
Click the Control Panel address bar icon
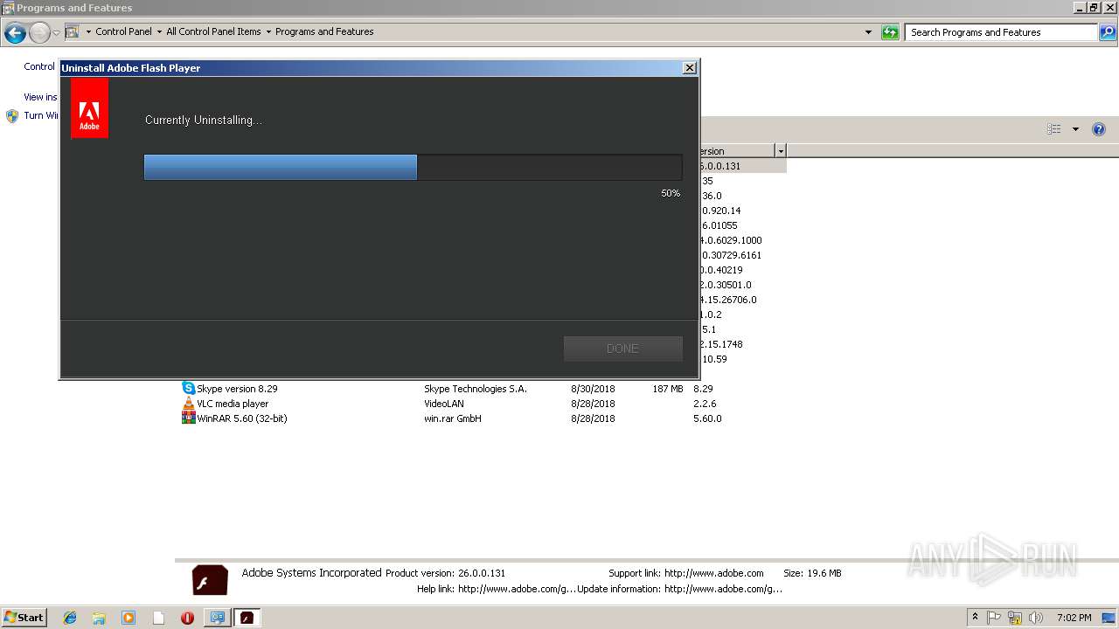tap(72, 31)
